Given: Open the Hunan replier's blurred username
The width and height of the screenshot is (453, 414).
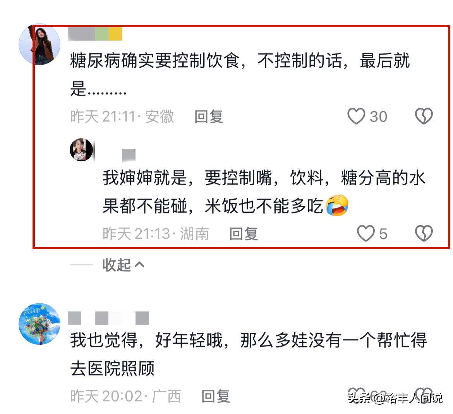Looking at the screenshot, I should coord(129,155).
